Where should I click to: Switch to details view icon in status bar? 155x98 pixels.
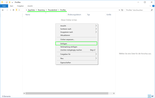(149, 96)
